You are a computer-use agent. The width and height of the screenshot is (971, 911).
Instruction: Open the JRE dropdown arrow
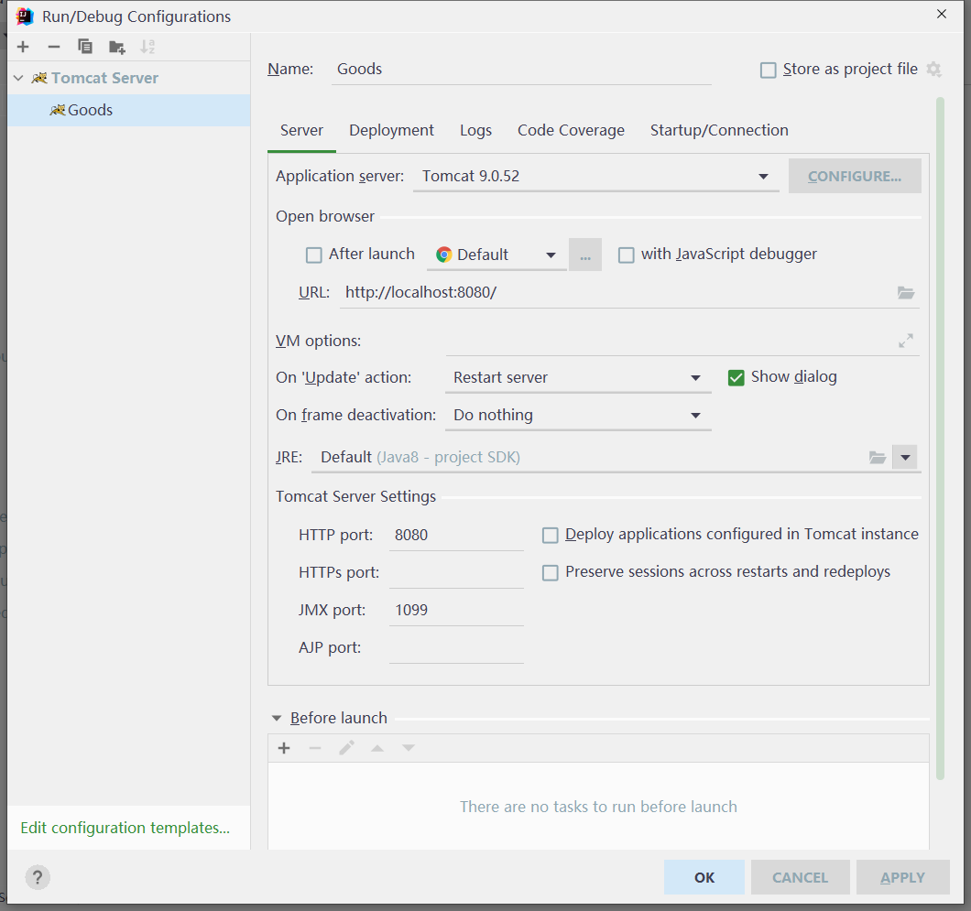coord(905,458)
